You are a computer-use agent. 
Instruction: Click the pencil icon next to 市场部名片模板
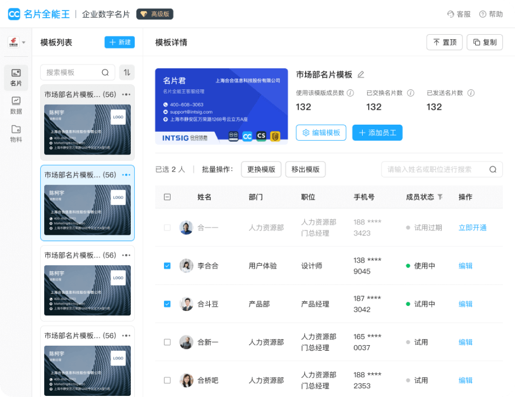point(360,75)
